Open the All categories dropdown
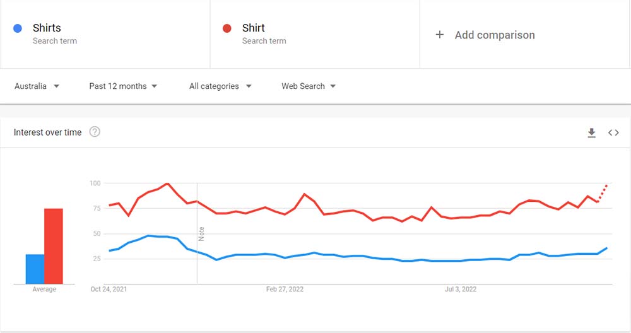Viewport: 631px width, 333px height. pyautogui.click(x=220, y=86)
